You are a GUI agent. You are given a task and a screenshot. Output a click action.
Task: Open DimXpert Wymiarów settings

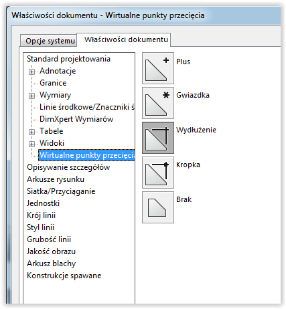point(76,119)
